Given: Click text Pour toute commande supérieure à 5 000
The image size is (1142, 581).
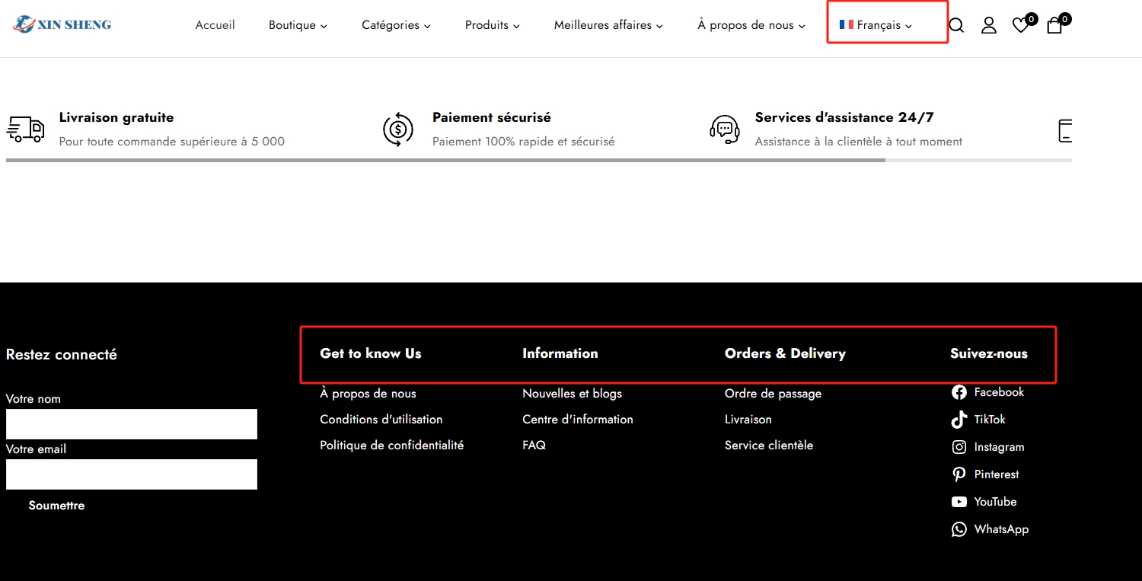Looking at the screenshot, I should click(172, 142).
